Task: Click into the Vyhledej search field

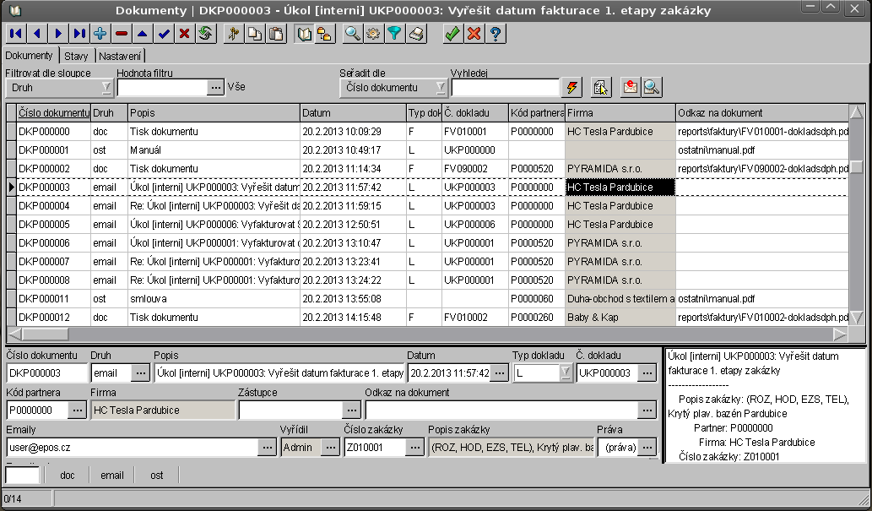Action: pos(505,87)
